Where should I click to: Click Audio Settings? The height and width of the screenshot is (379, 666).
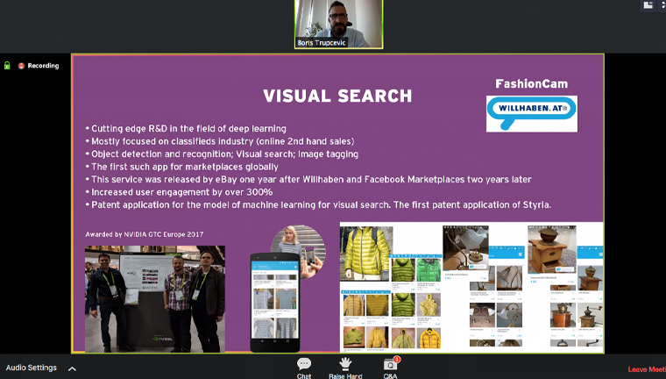(31, 368)
